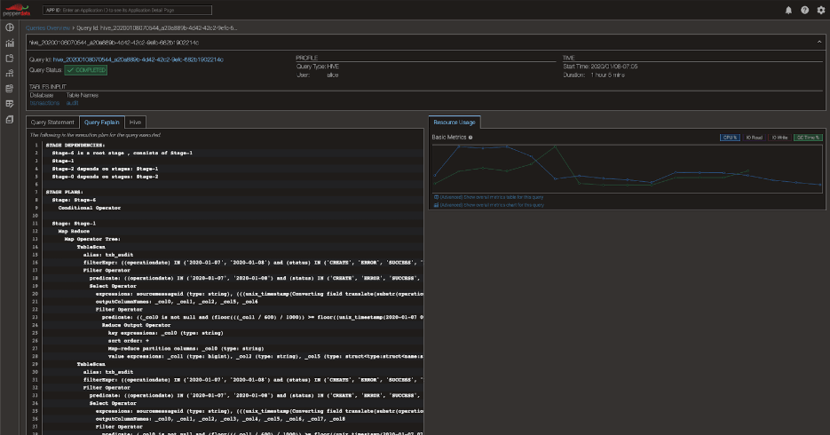
Task: Click the Basic Metrics info icon
Action: pos(470,138)
